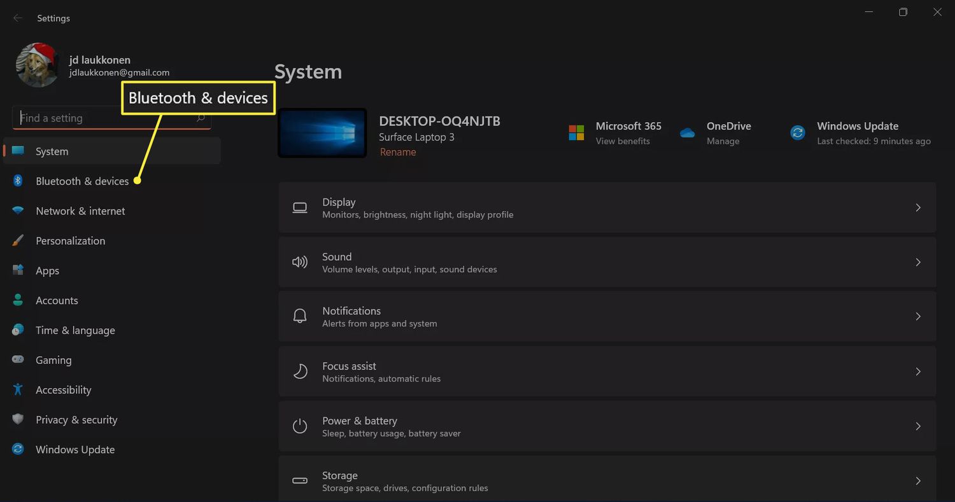Click the Privacy & security shield icon
955x502 pixels.
coord(18,419)
